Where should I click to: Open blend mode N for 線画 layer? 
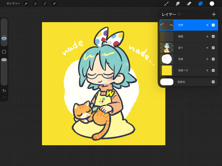click(207, 37)
